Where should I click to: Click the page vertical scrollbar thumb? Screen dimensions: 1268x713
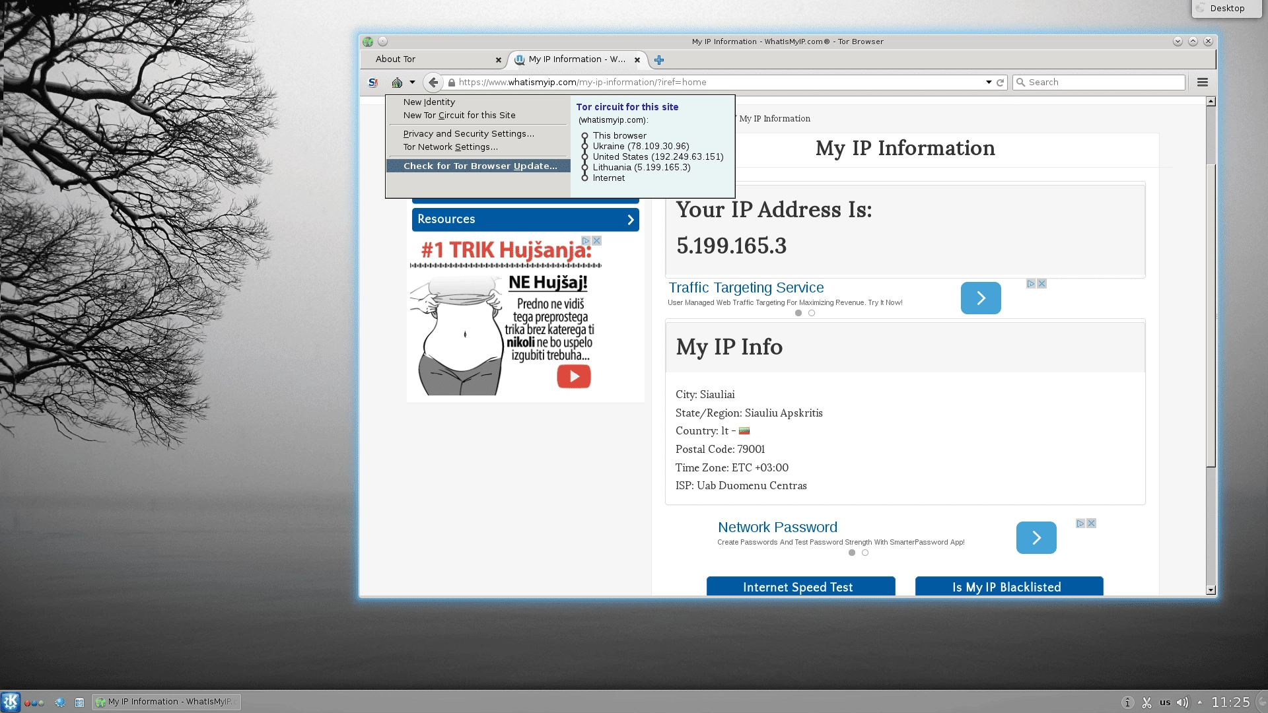point(1211,314)
